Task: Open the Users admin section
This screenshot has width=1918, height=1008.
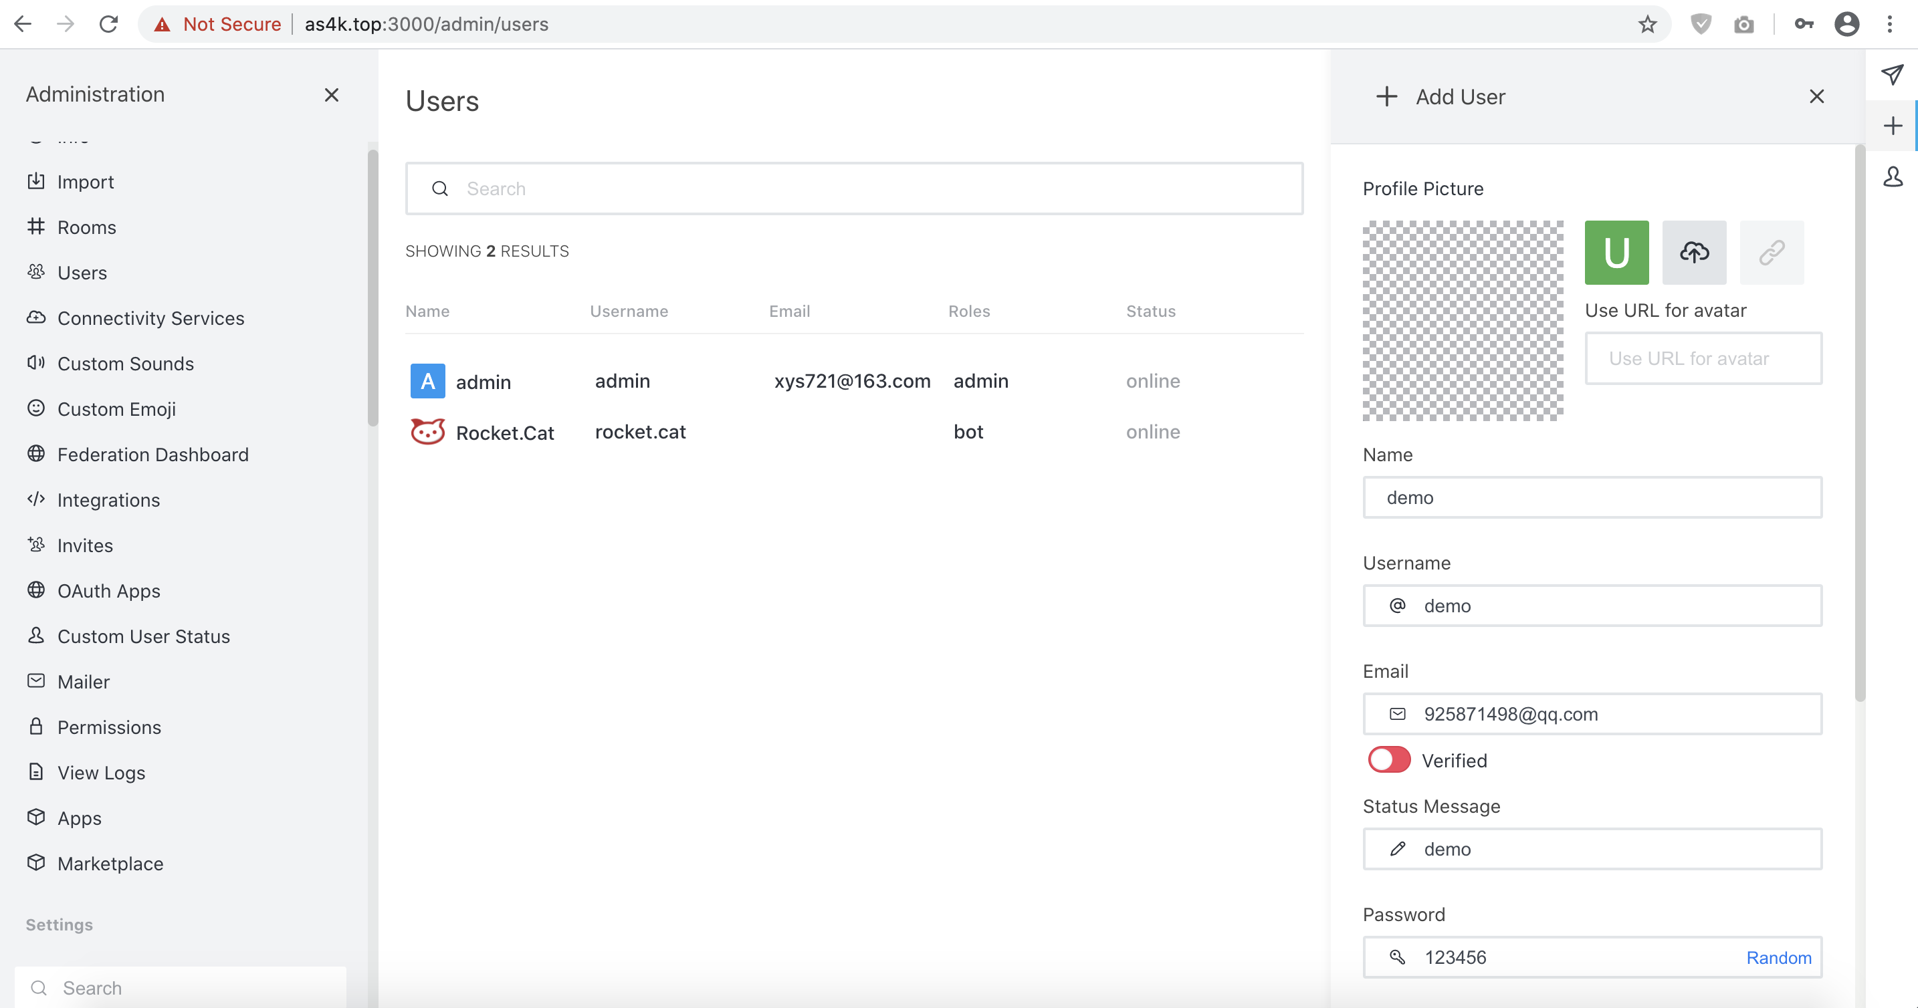Action: pyautogui.click(x=68, y=273)
